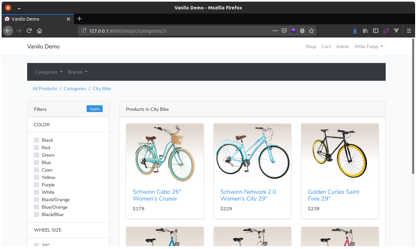Click the Products in City Bike heading
The width and height of the screenshot is (418, 249).
coord(147,109)
